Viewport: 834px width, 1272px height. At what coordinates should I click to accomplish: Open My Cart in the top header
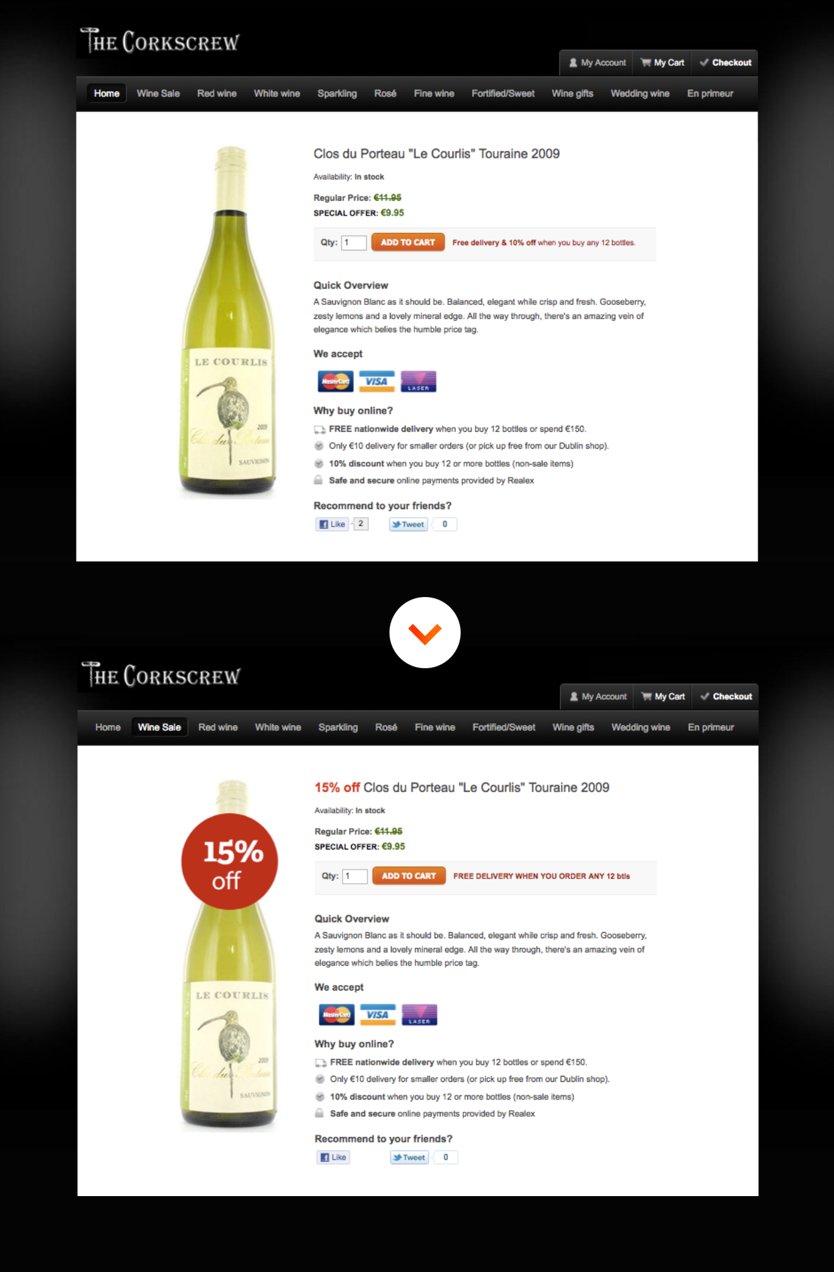663,62
